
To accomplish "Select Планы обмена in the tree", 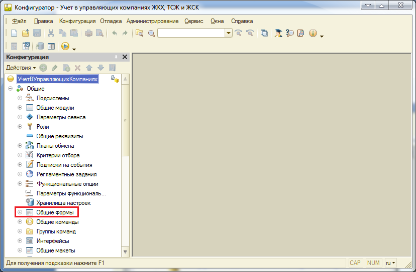I will tap(55, 146).
